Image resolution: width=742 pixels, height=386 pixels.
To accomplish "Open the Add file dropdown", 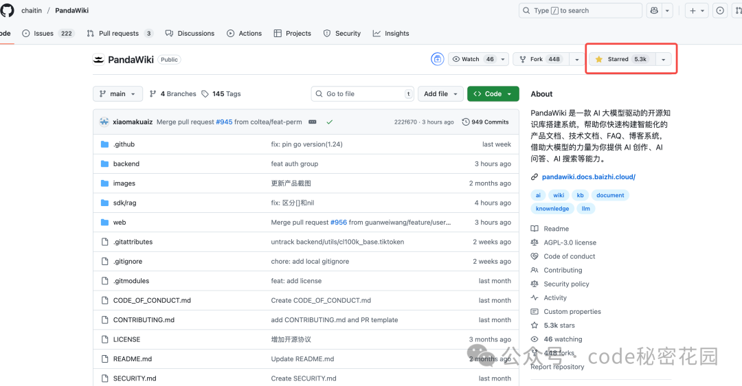I will coord(440,93).
